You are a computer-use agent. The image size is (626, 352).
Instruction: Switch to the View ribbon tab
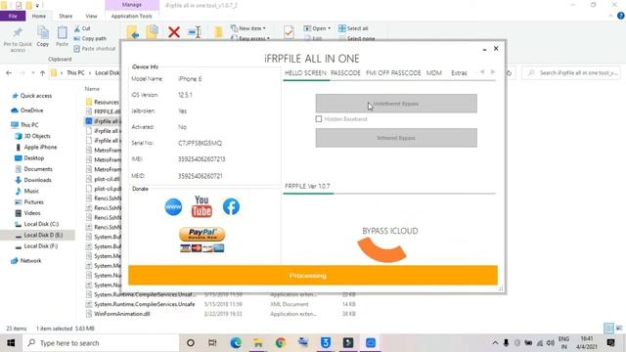[x=91, y=16]
